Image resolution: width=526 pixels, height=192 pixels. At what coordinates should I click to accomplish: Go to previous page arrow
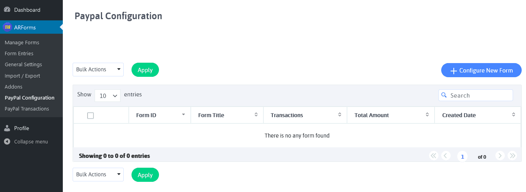click(x=446, y=156)
